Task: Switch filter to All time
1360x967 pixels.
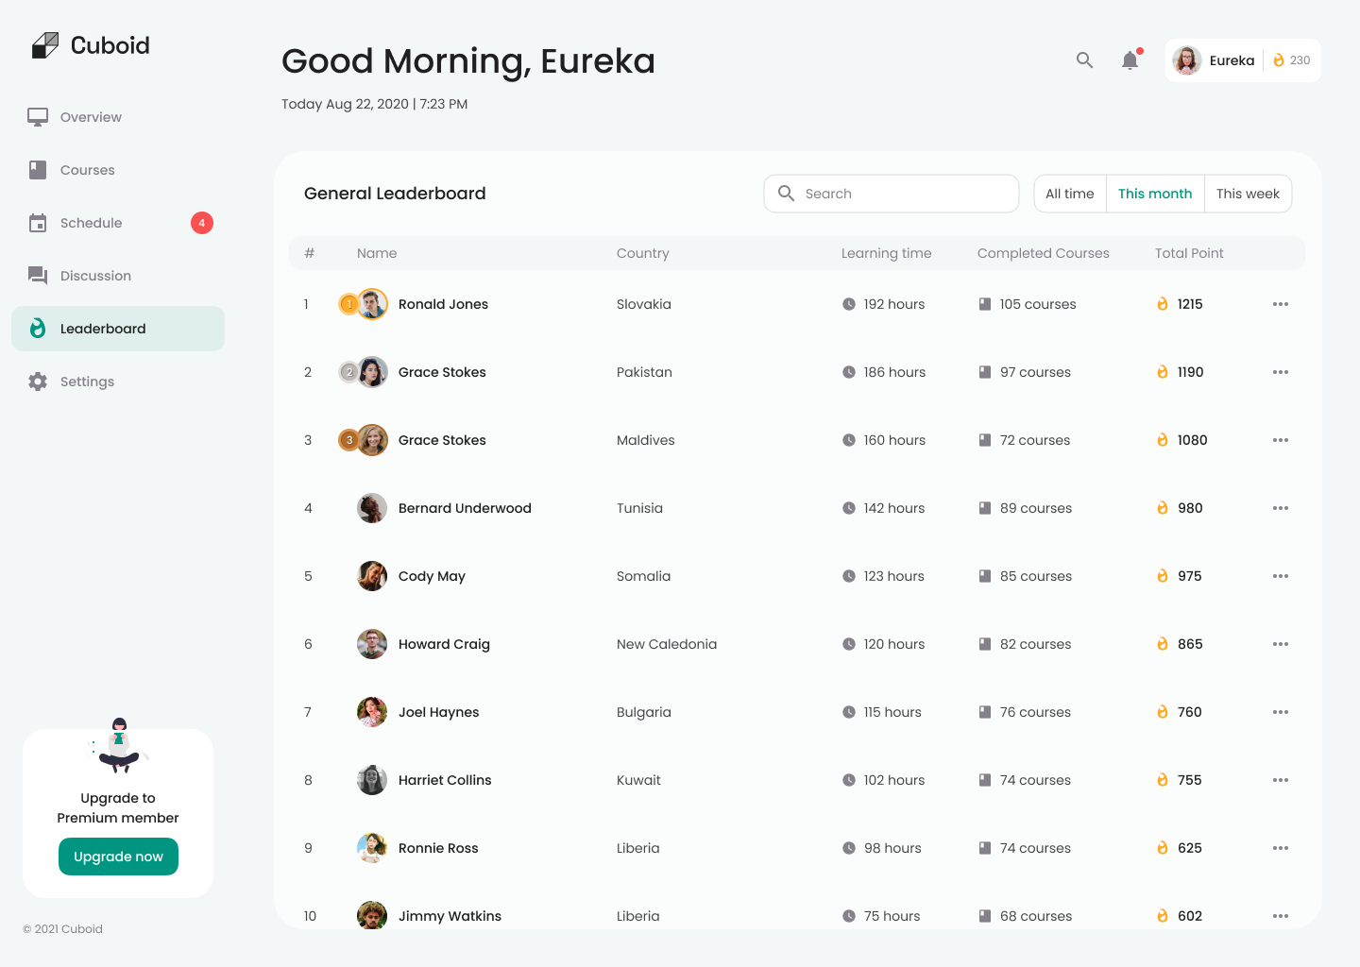Action: (x=1069, y=194)
